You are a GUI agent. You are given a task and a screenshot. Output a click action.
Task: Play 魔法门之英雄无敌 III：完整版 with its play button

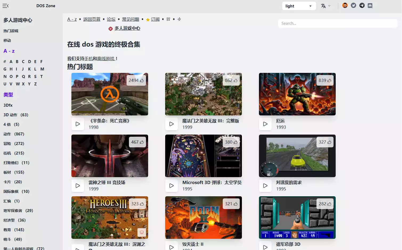(172, 124)
